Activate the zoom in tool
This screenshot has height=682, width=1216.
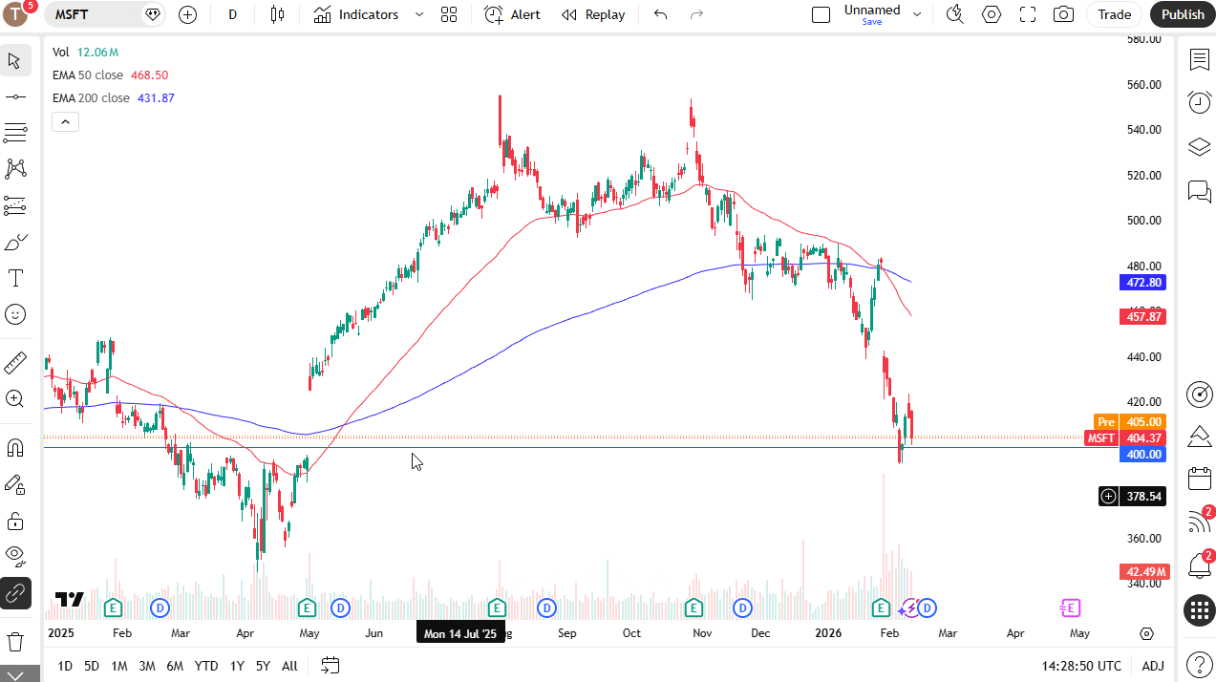(15, 398)
